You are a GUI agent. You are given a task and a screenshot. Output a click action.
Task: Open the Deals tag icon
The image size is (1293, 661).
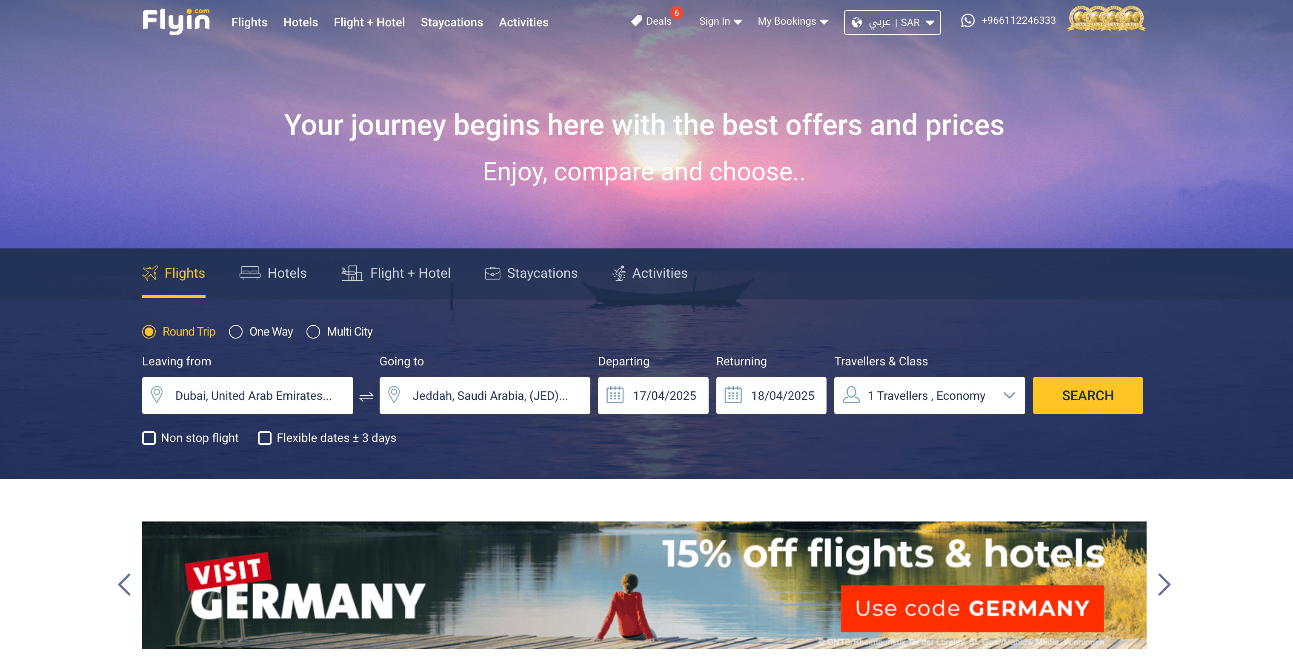(636, 20)
